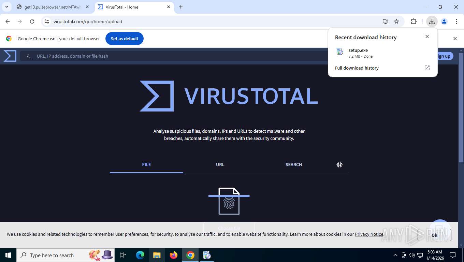Viewport: 464px width, 262px height.
Task: Open the Windows Start menu
Action: [8, 255]
